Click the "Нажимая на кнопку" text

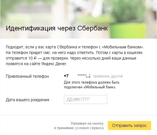87,123
